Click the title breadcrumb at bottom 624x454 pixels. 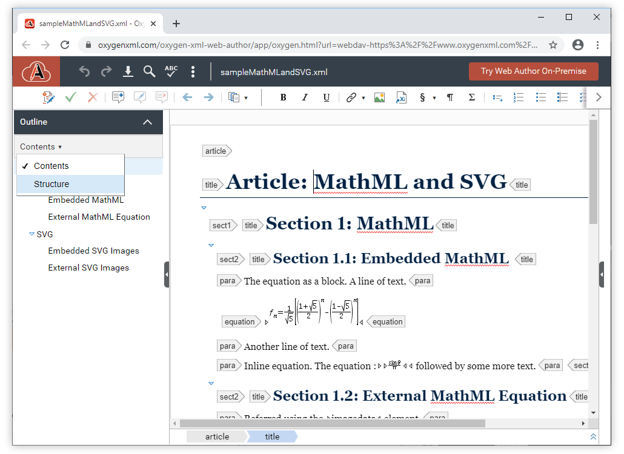(x=272, y=436)
